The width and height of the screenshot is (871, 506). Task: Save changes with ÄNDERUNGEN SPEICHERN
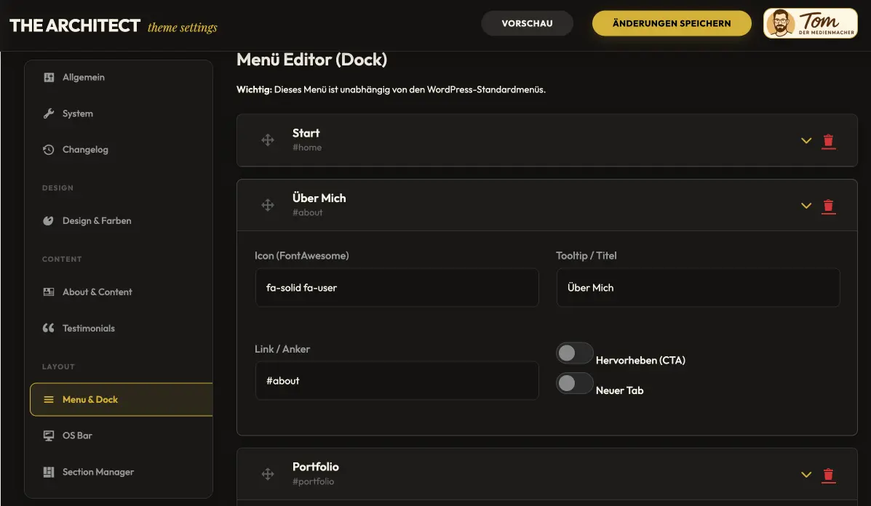[671, 23]
